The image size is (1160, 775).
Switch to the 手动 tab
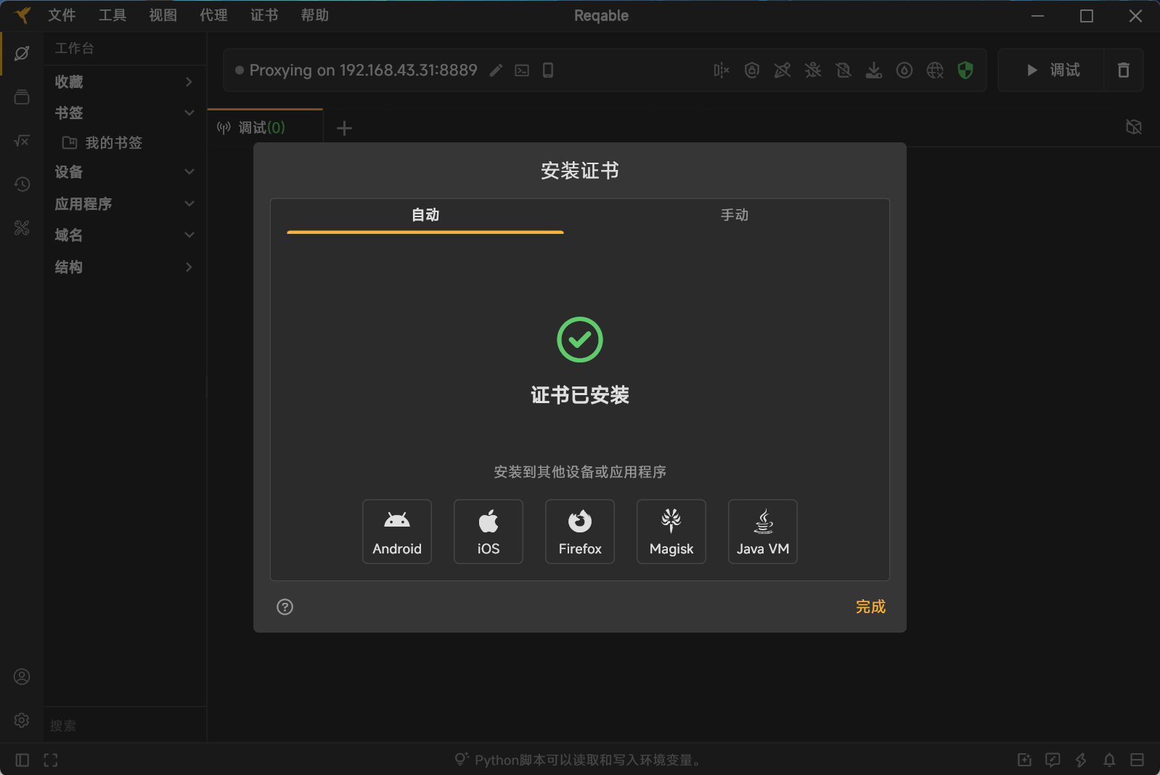734,215
